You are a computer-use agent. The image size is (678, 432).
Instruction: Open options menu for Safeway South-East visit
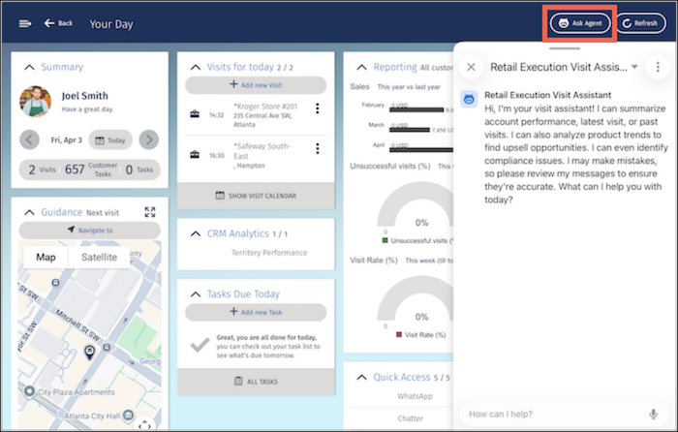[318, 149]
